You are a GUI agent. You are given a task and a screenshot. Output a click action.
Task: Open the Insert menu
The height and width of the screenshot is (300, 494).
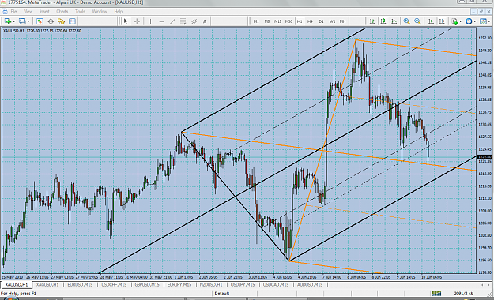tap(44, 12)
